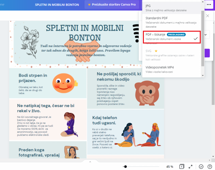Click the zoom slider handle

(125, 167)
